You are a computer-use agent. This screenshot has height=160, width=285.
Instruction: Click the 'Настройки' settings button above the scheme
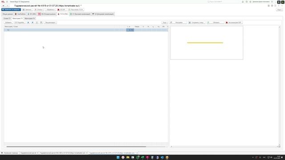(178, 23)
